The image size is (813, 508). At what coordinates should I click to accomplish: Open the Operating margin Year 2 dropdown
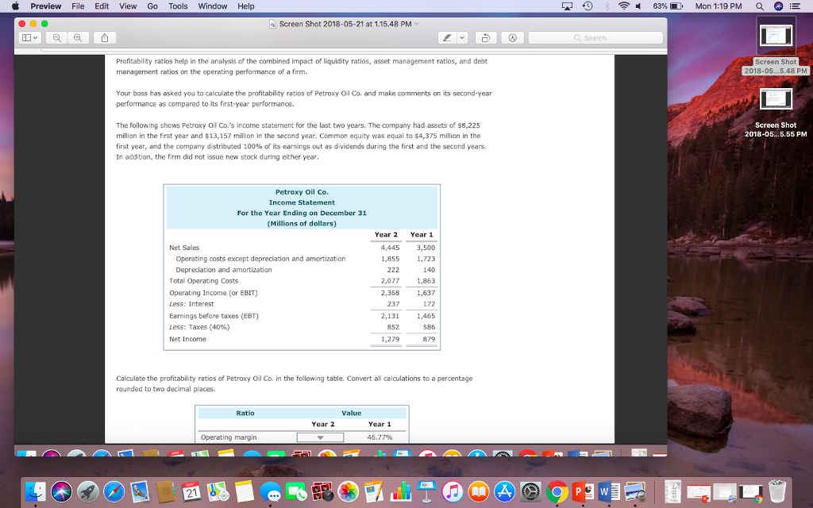click(x=321, y=436)
